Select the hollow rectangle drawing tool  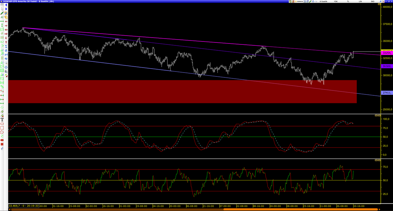click(2, 128)
